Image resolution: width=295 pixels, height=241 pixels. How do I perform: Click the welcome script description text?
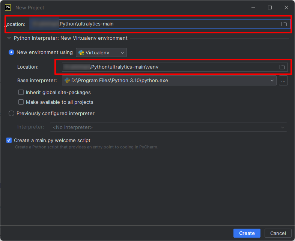pos(87,147)
